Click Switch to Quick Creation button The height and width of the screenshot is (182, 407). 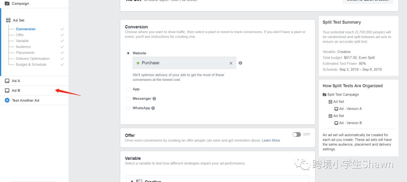coord(367,1)
